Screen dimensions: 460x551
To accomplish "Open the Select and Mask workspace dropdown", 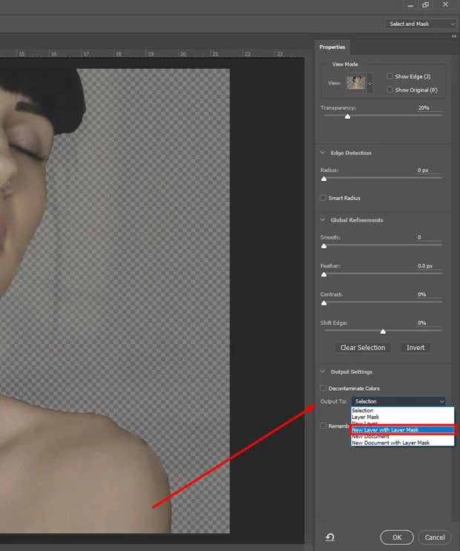I will [421, 24].
